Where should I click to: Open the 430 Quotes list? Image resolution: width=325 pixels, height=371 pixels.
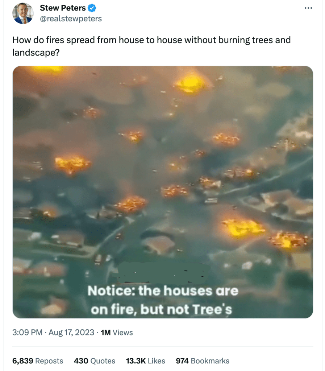pos(94,361)
